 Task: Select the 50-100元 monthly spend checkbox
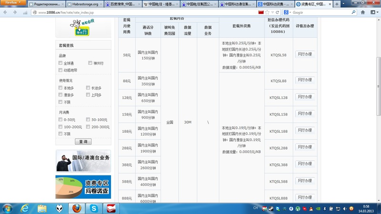[88, 119]
